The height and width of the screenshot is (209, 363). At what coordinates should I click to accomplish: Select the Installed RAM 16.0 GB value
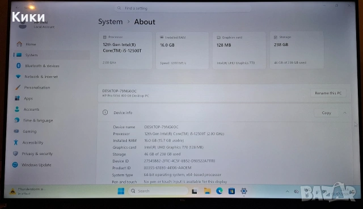(164, 140)
